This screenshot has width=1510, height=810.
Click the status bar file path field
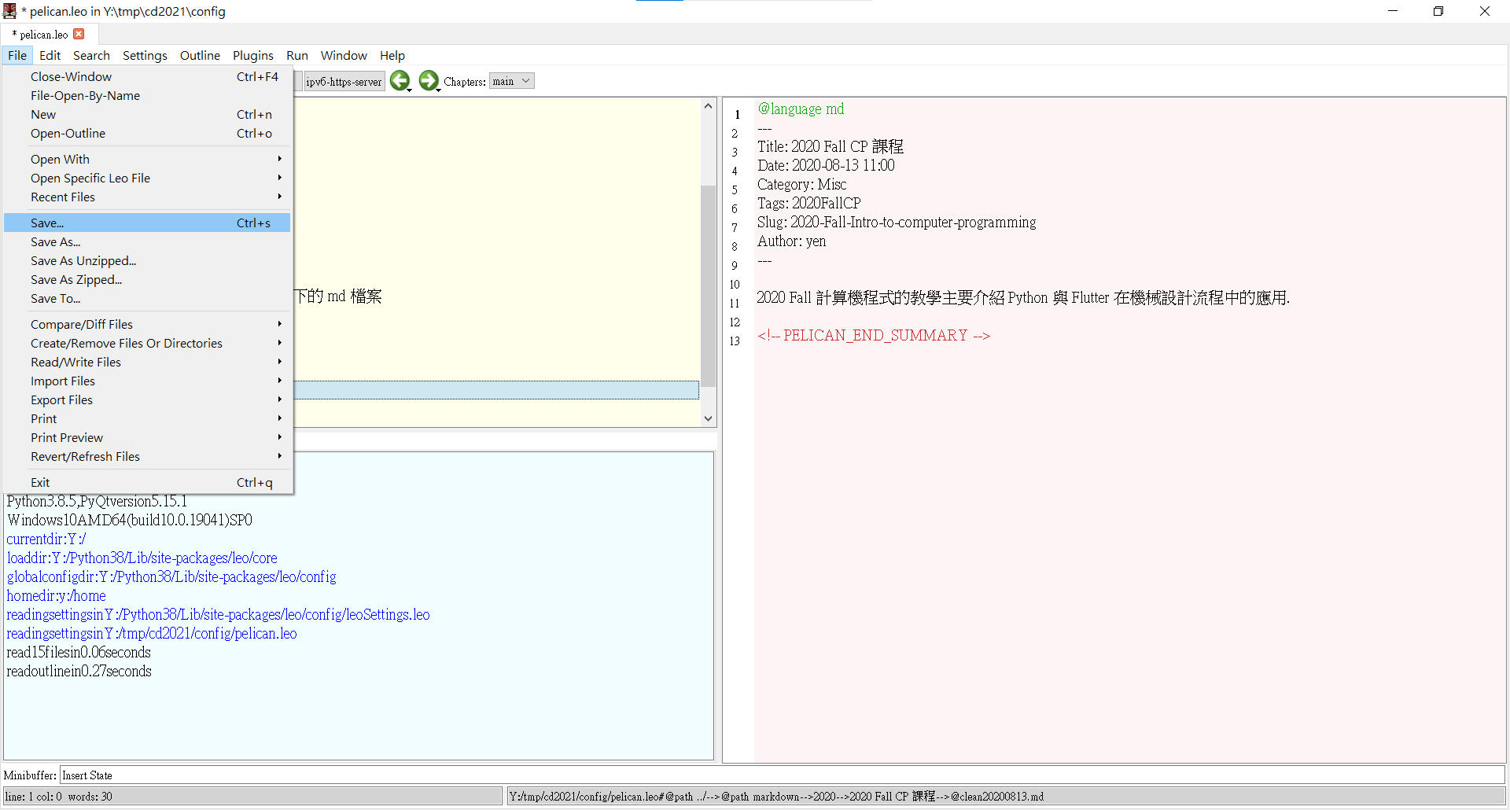[x=1006, y=796]
